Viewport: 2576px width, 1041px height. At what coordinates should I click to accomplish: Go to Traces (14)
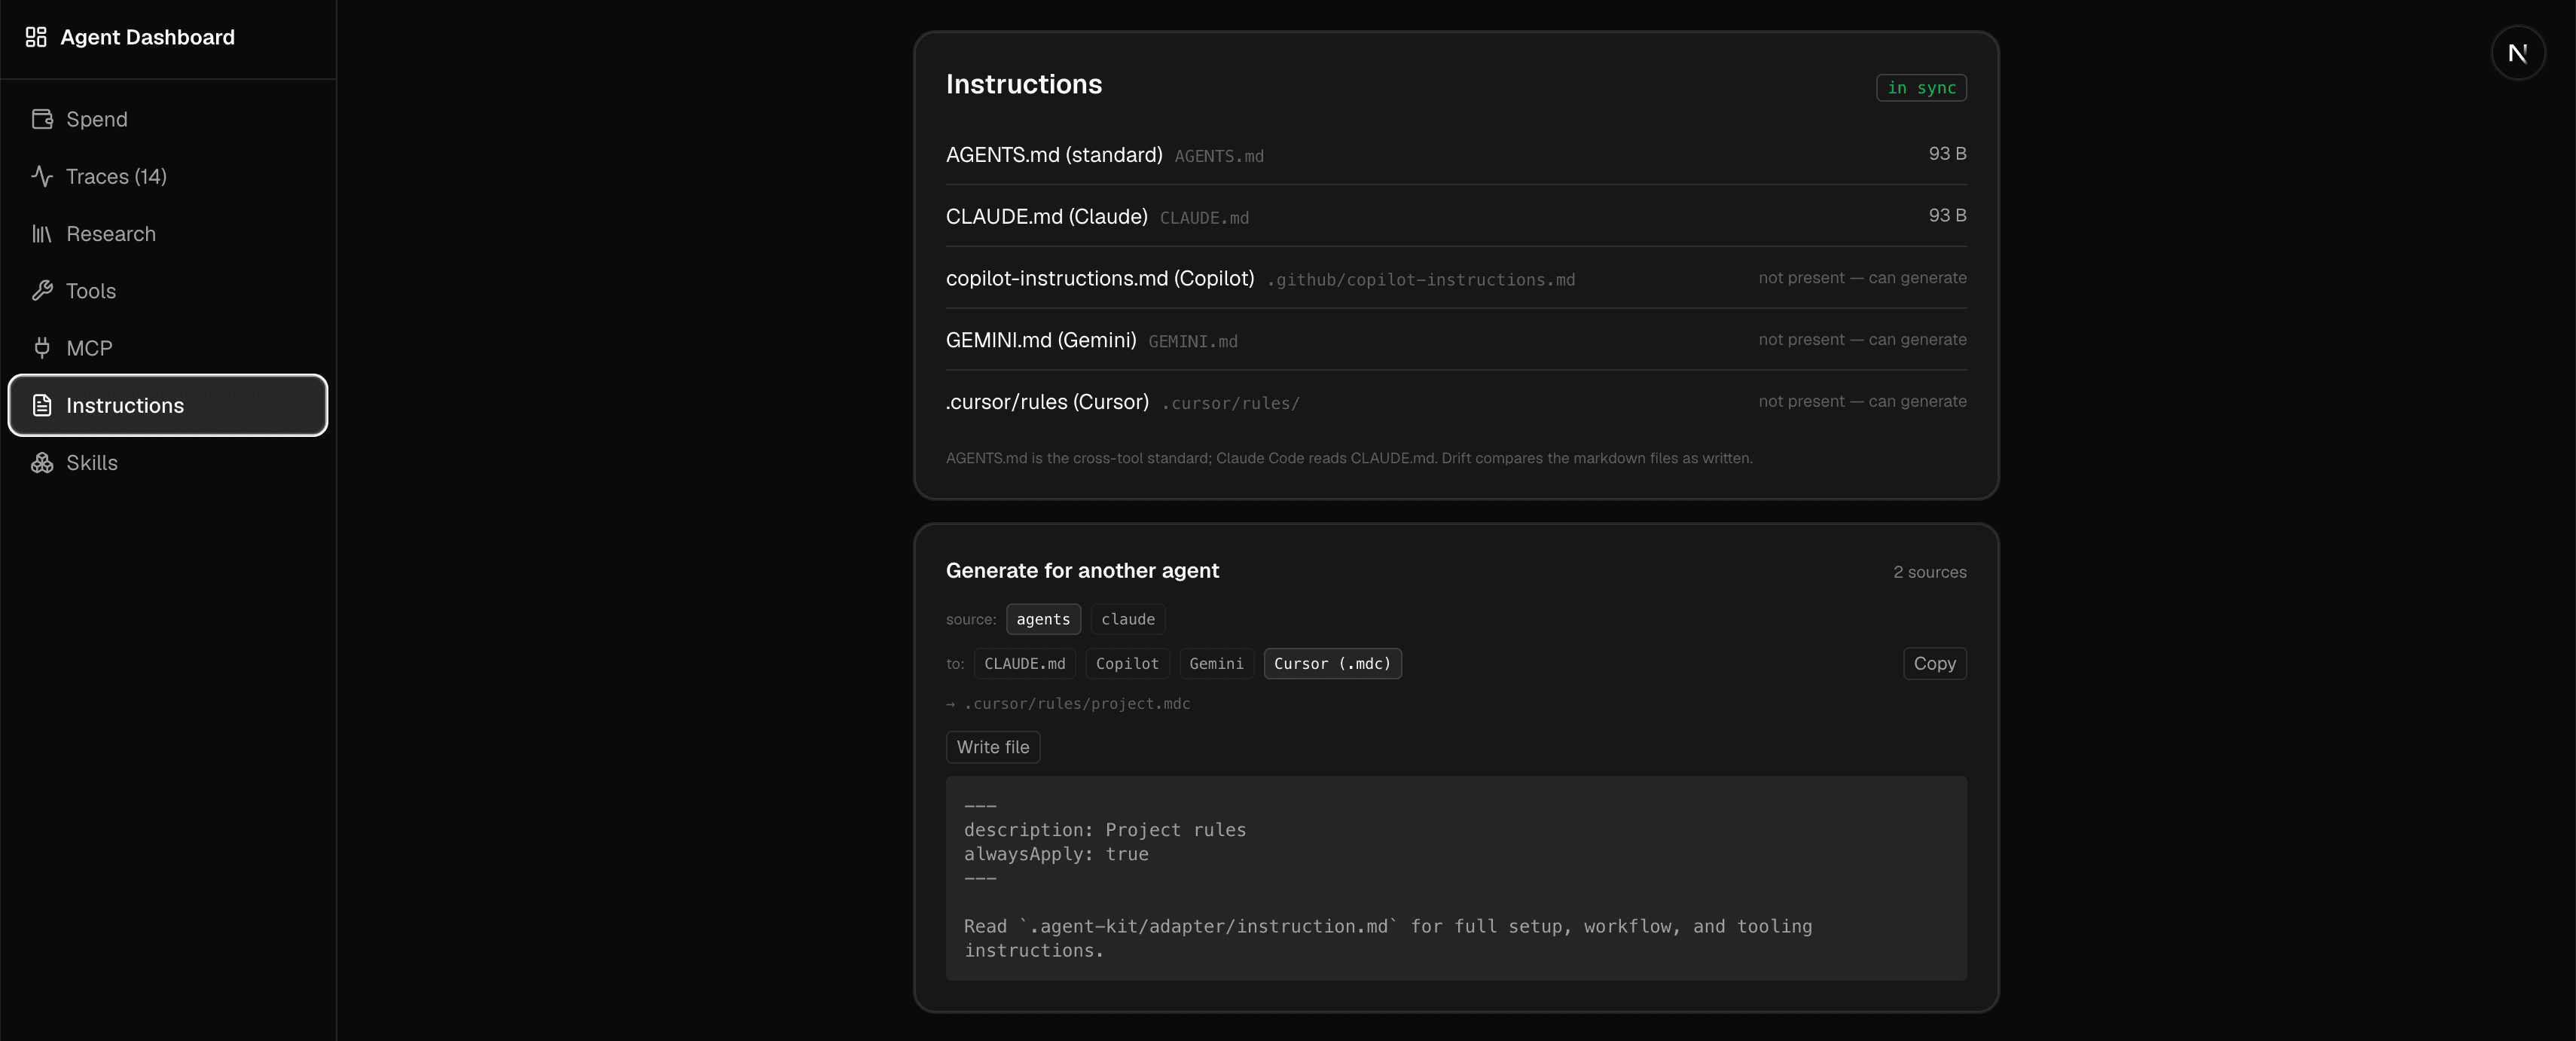(x=168, y=176)
